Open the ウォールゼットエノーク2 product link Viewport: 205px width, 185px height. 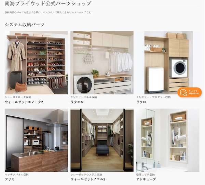(24, 102)
